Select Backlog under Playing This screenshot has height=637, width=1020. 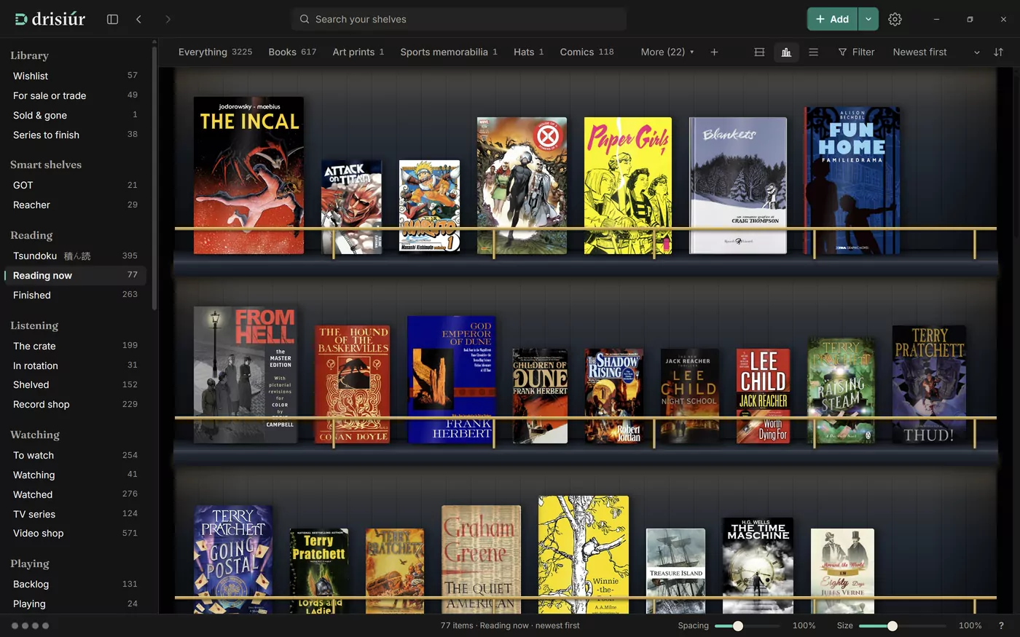point(75,585)
